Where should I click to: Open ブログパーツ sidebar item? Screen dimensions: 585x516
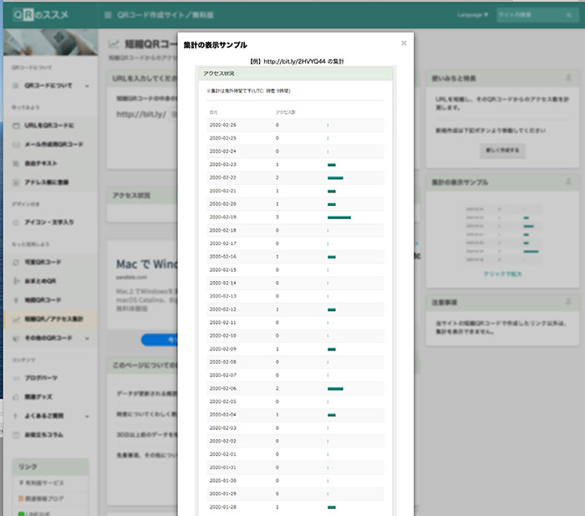pyautogui.click(x=41, y=378)
